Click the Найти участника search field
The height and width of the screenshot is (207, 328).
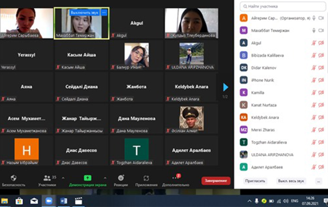tap(284, 6)
